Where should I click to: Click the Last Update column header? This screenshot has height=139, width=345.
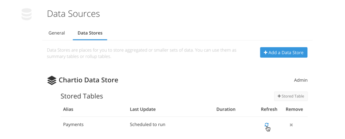[142, 109]
